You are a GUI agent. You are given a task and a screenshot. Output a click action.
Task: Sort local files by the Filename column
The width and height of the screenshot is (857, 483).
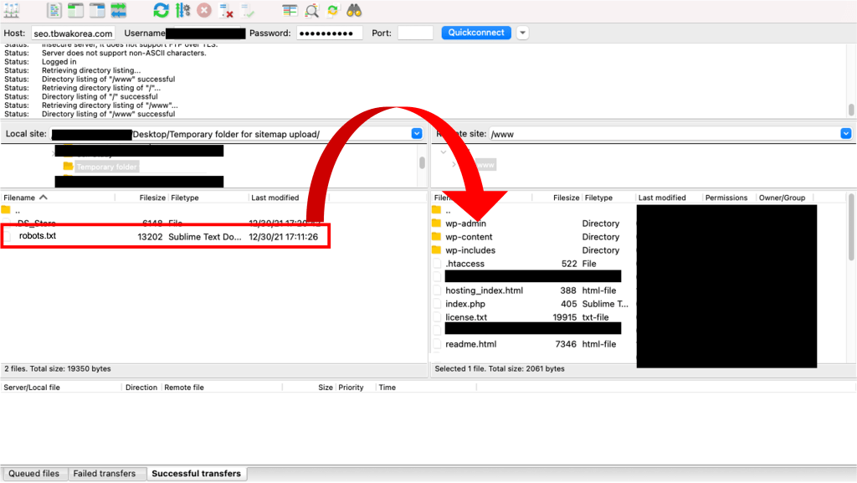[58, 198]
